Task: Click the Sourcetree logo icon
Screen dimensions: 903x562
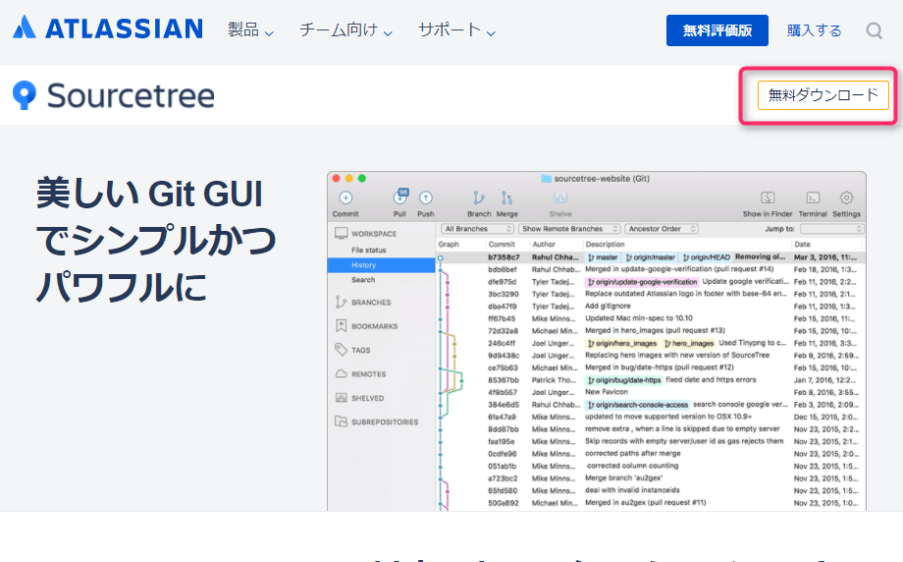Action: coord(25,95)
